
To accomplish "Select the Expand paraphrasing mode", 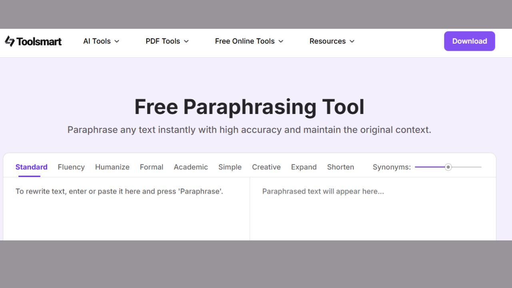I will 304,167.
